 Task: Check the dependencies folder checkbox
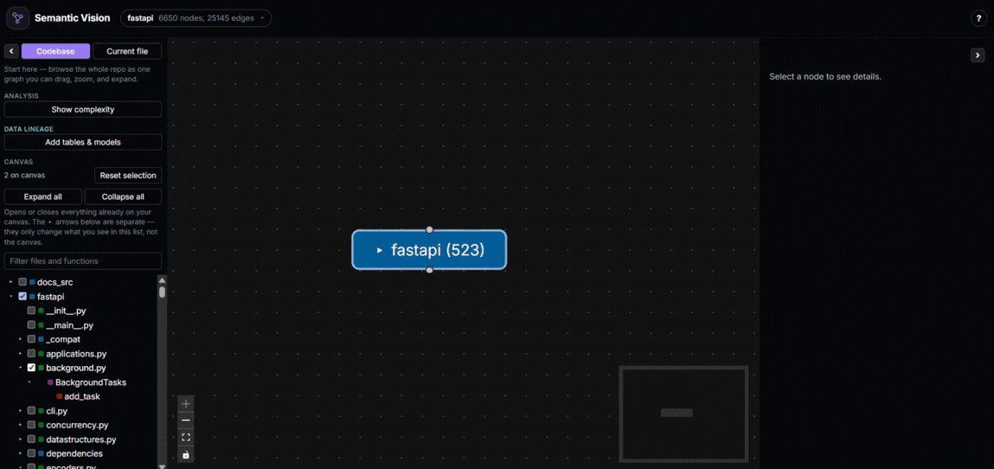[31, 453]
